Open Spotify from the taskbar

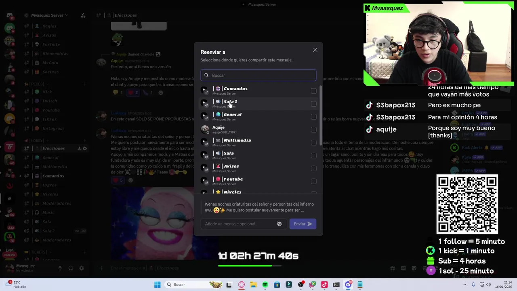click(x=265, y=285)
